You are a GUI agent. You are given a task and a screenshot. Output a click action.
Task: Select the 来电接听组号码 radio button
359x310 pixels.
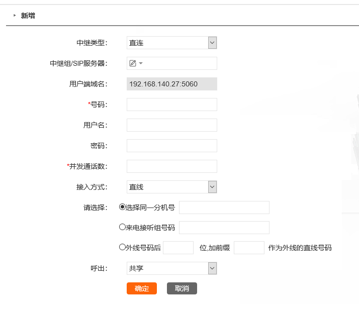tap(122, 227)
